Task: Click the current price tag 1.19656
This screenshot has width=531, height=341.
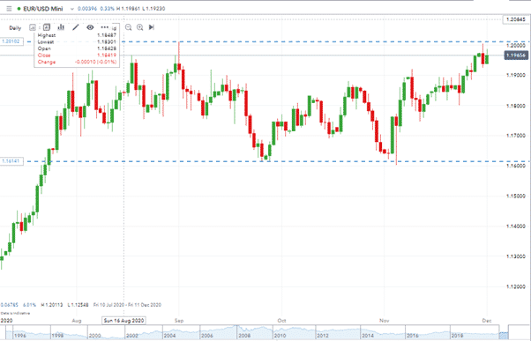Action: pyautogui.click(x=516, y=56)
